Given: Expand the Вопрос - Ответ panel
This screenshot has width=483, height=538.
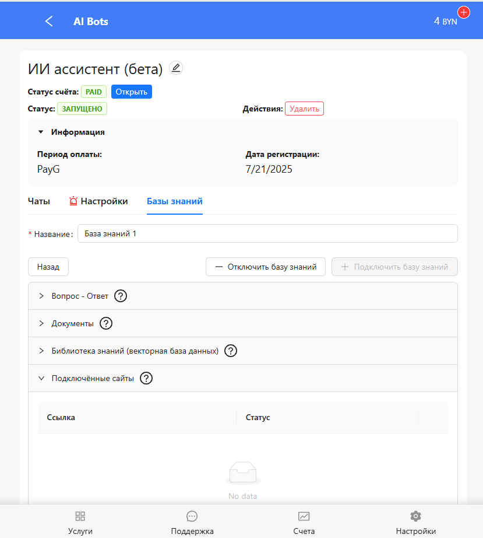Looking at the screenshot, I should click(41, 296).
